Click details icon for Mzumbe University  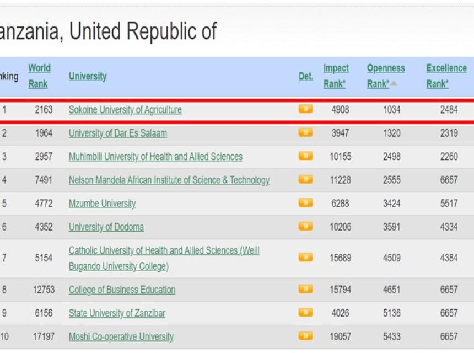click(305, 203)
